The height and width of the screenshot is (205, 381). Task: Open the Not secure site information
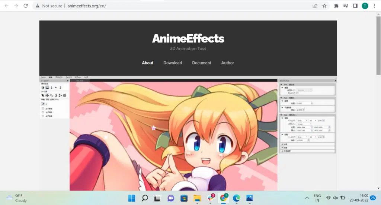pos(49,6)
